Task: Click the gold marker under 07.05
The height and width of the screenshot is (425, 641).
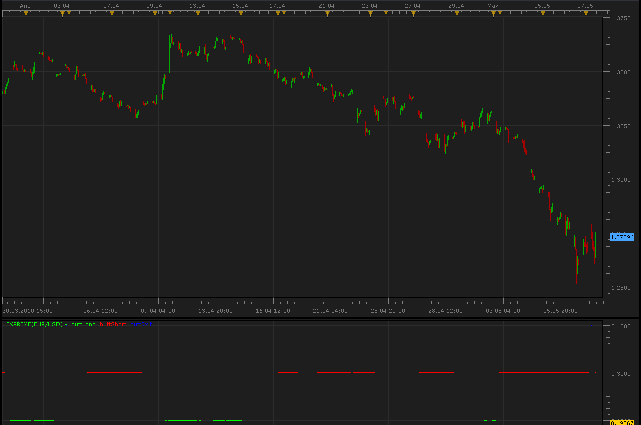Action: 586,13
